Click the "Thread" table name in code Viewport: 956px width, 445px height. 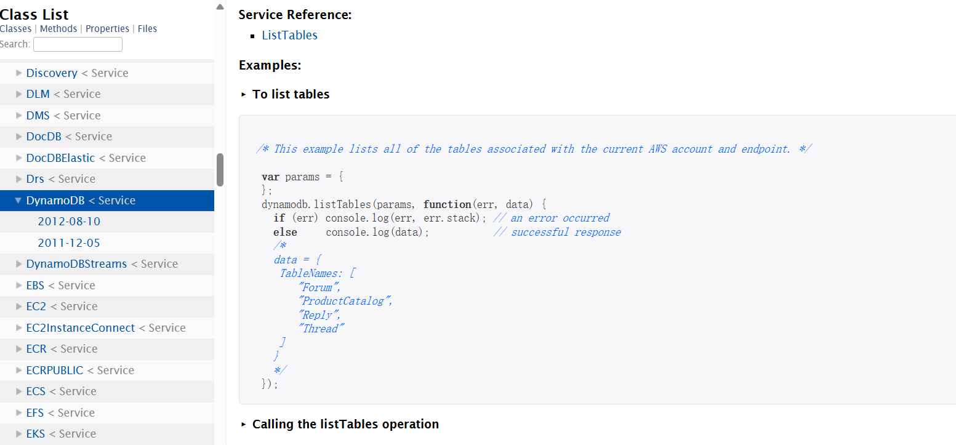click(320, 329)
